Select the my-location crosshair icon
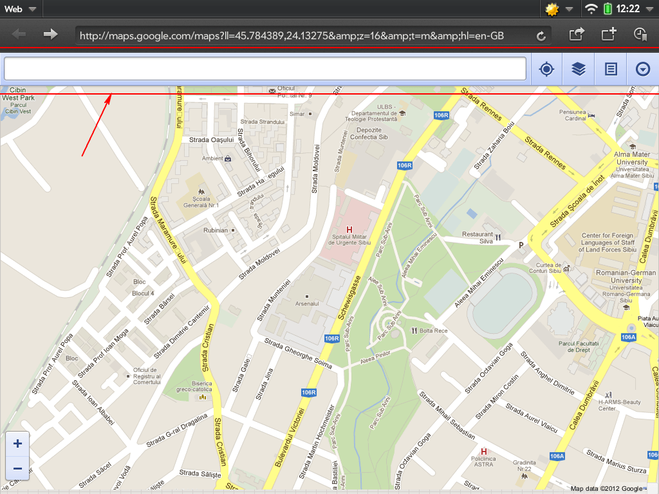Screen dimensions: 659x494 click(x=546, y=69)
